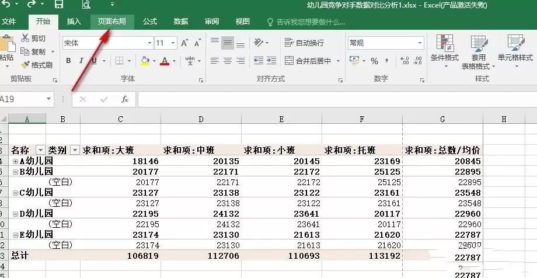Collapse the D幼儿园 row group

tap(15, 214)
